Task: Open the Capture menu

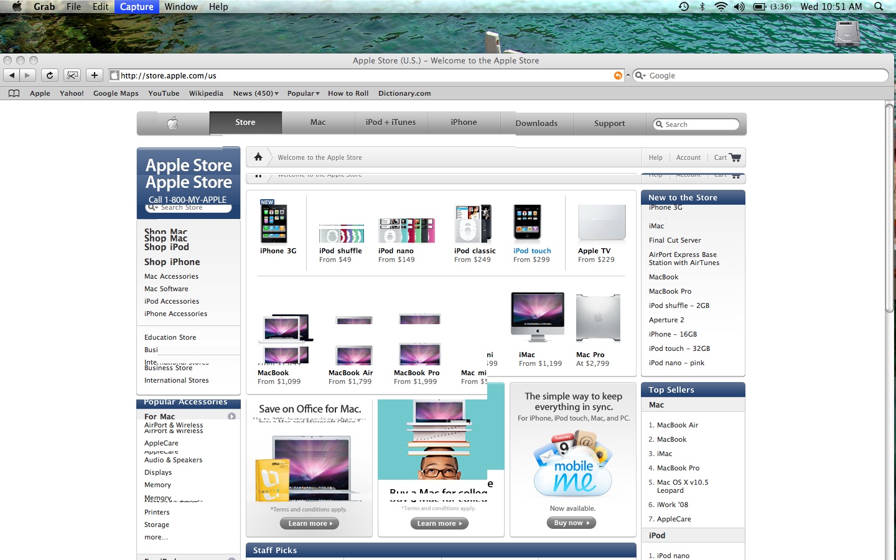Action: [136, 6]
